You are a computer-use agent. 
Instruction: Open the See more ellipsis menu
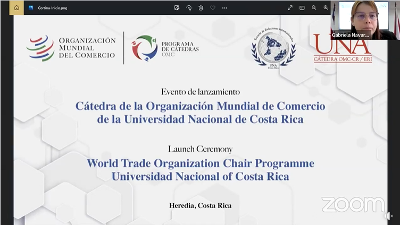(225, 8)
